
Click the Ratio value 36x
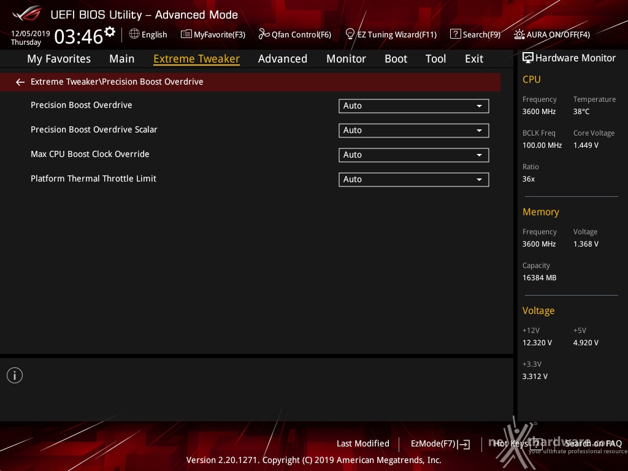(528, 179)
